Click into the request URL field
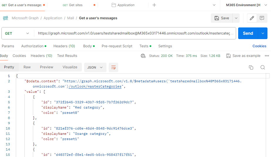Image resolution: width=271 pixels, height=157 pixels. tap(135, 33)
